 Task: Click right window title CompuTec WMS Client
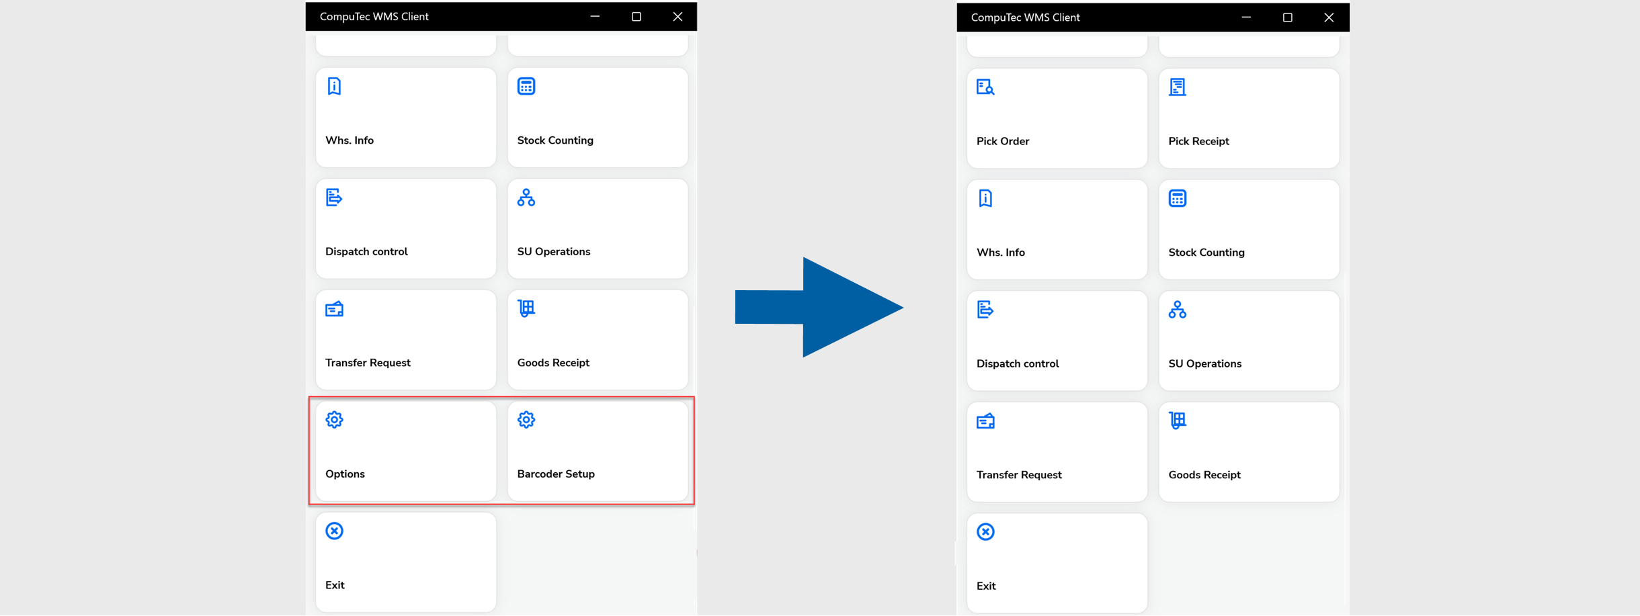[x=1025, y=17]
